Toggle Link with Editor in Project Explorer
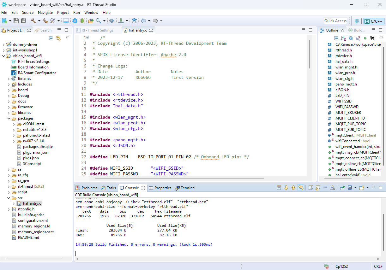 [x=58, y=38]
